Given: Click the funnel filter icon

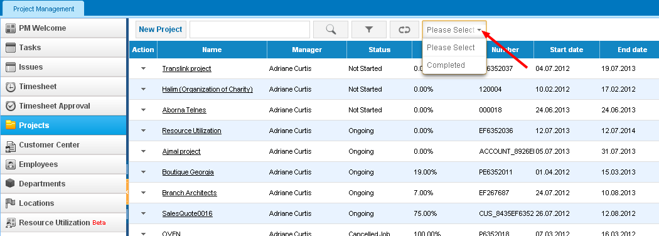Looking at the screenshot, I should pyautogui.click(x=368, y=29).
